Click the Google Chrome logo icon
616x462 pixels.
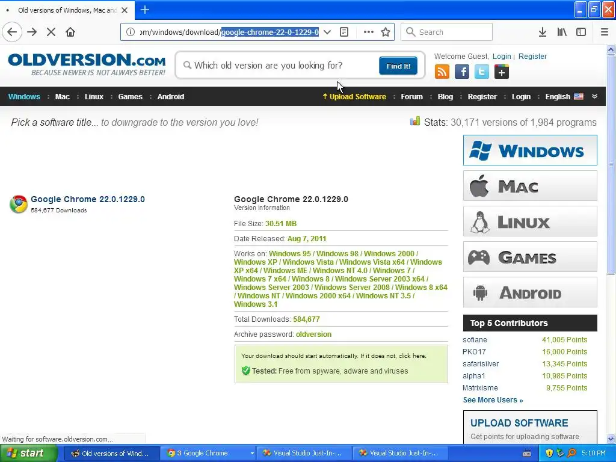pyautogui.click(x=19, y=204)
